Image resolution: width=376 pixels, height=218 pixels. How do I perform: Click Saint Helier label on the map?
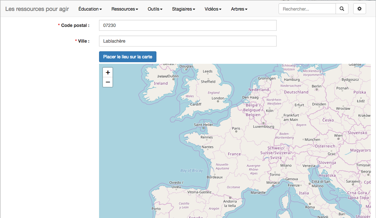click(x=203, y=125)
